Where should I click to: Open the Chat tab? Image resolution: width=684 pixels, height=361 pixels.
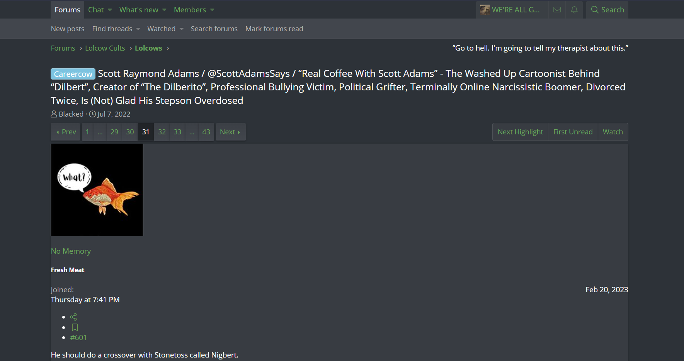tap(96, 10)
